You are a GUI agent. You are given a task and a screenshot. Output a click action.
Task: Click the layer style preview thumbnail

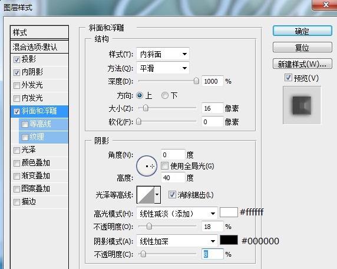pyautogui.click(x=302, y=105)
